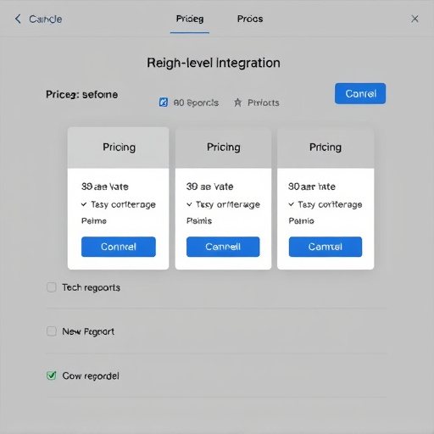Click 'Pemio' text in third card

[x=301, y=220]
